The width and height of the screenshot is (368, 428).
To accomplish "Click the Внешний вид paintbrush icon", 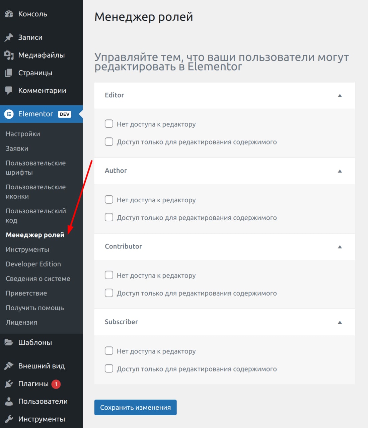I will point(9,366).
